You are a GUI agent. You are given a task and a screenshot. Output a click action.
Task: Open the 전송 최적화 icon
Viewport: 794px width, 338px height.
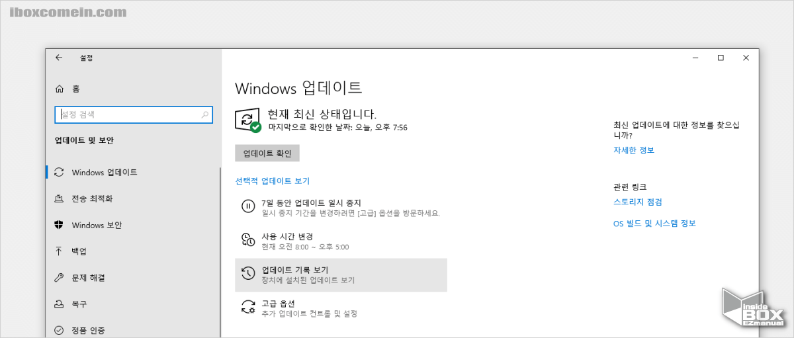coord(60,198)
